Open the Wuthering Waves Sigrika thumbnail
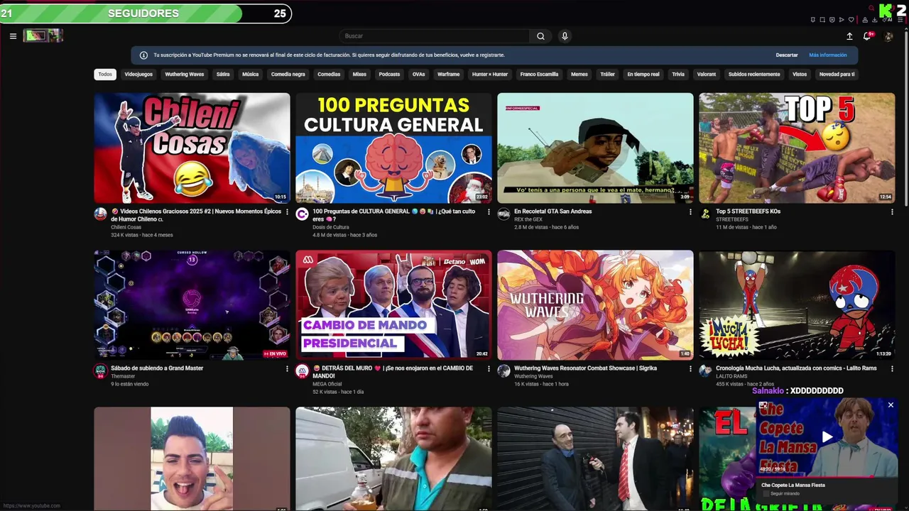The width and height of the screenshot is (909, 511). 595,305
